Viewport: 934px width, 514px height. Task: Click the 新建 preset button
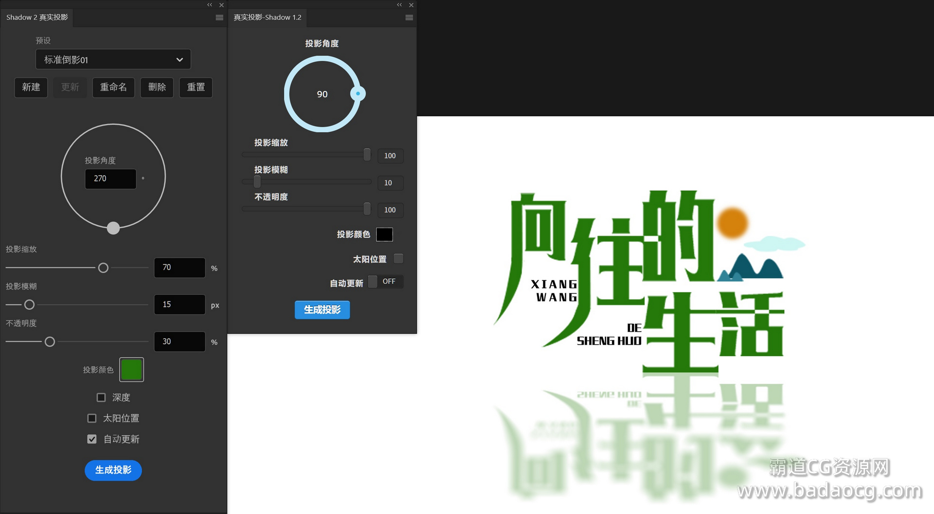point(31,88)
